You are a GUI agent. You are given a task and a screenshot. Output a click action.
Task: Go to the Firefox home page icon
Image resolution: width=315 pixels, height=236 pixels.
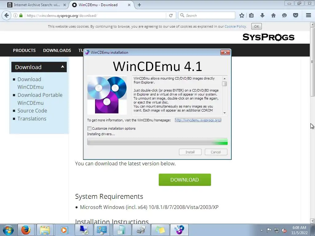point(273,15)
